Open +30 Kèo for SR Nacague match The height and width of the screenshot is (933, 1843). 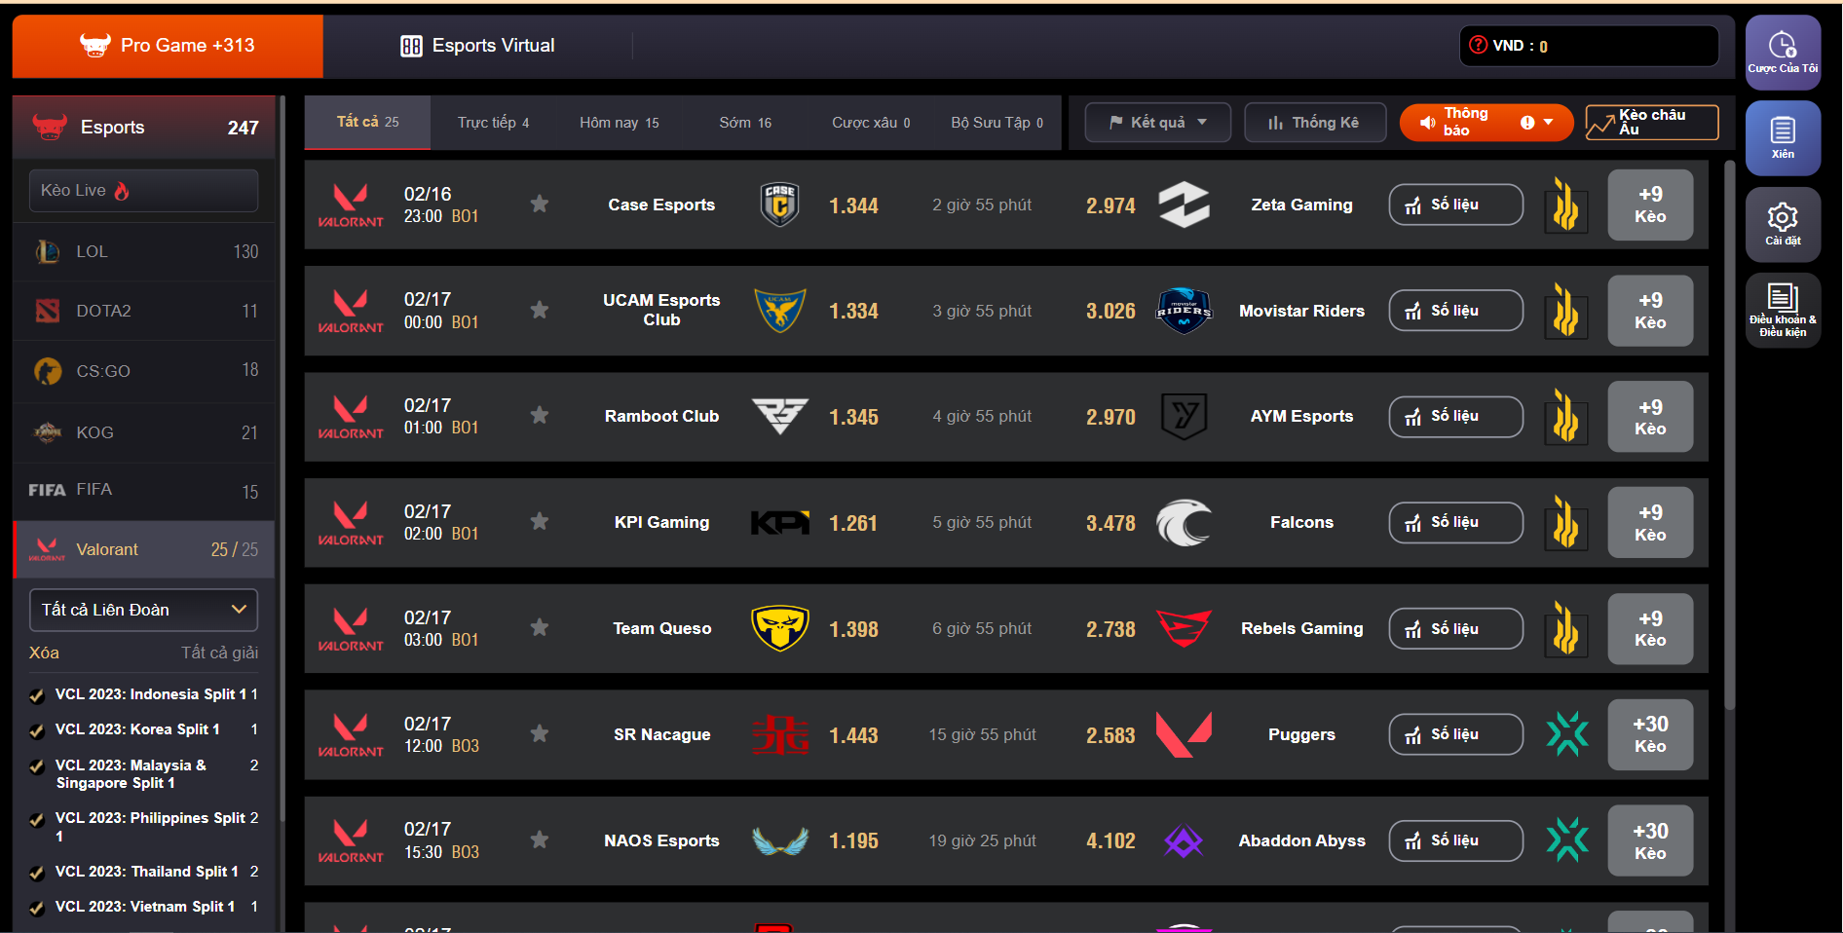click(1650, 734)
